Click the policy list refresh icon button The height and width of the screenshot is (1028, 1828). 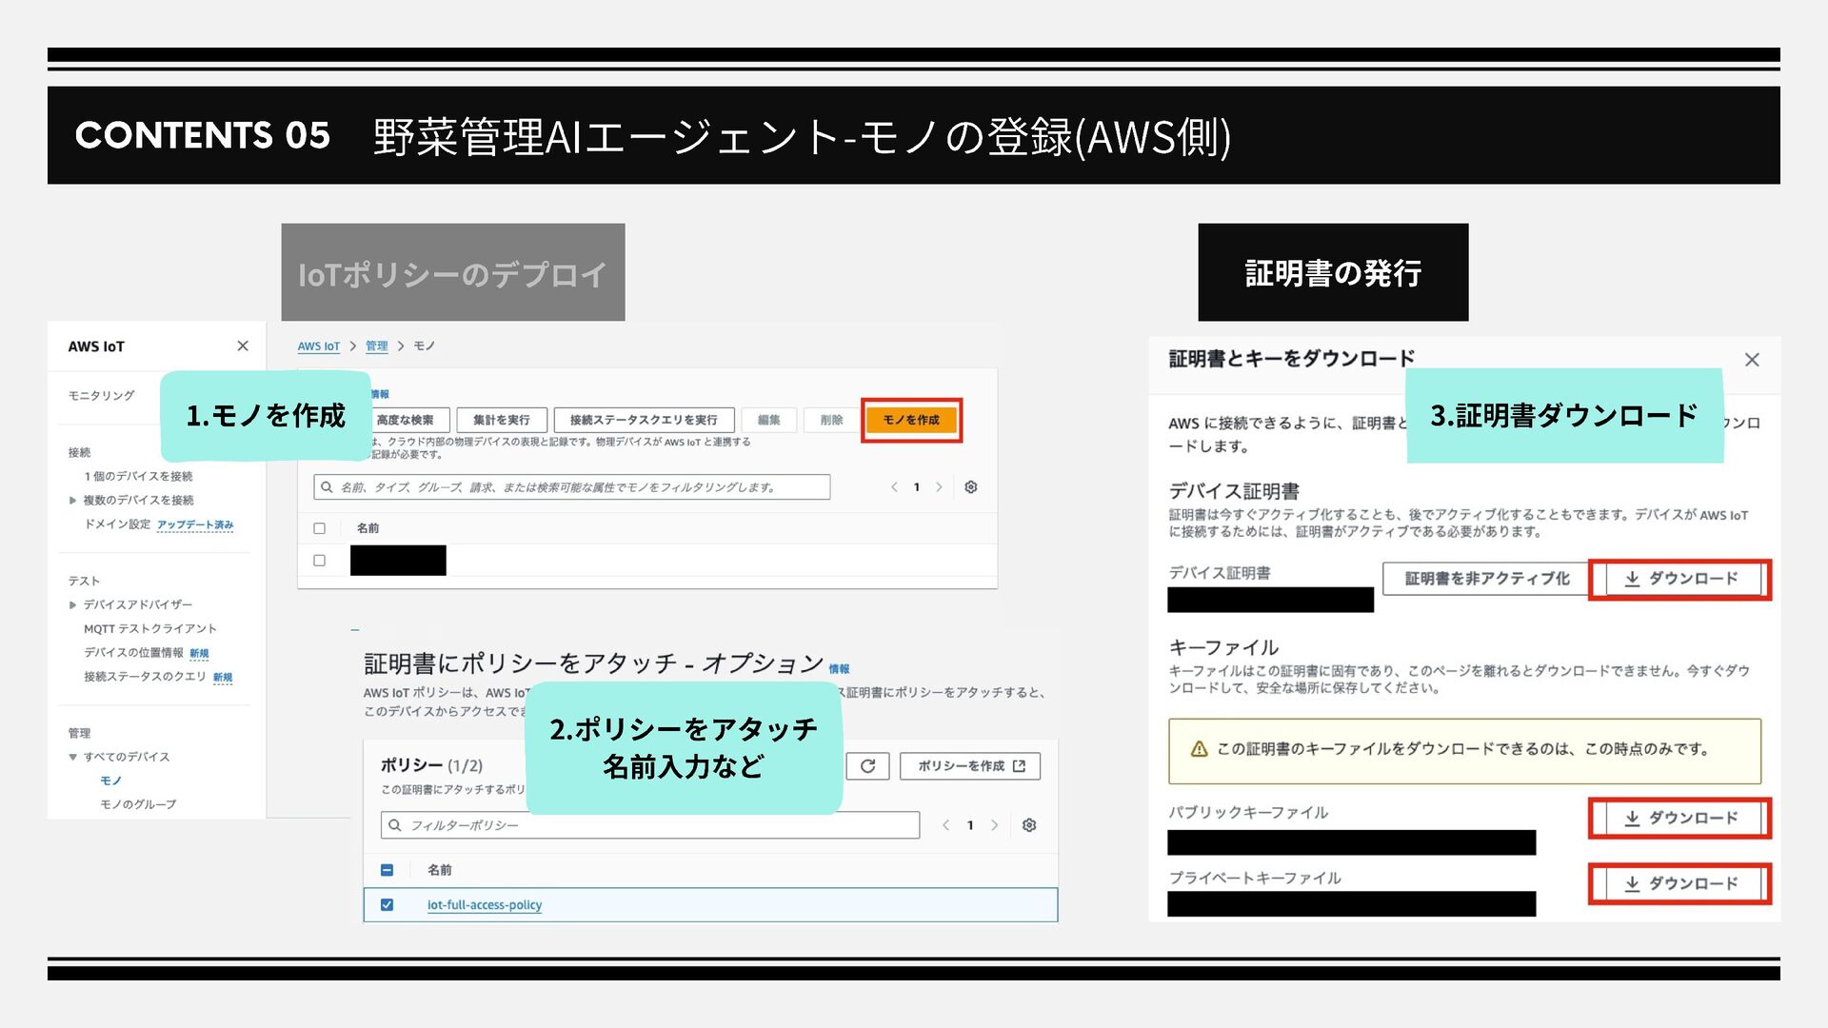tap(867, 766)
